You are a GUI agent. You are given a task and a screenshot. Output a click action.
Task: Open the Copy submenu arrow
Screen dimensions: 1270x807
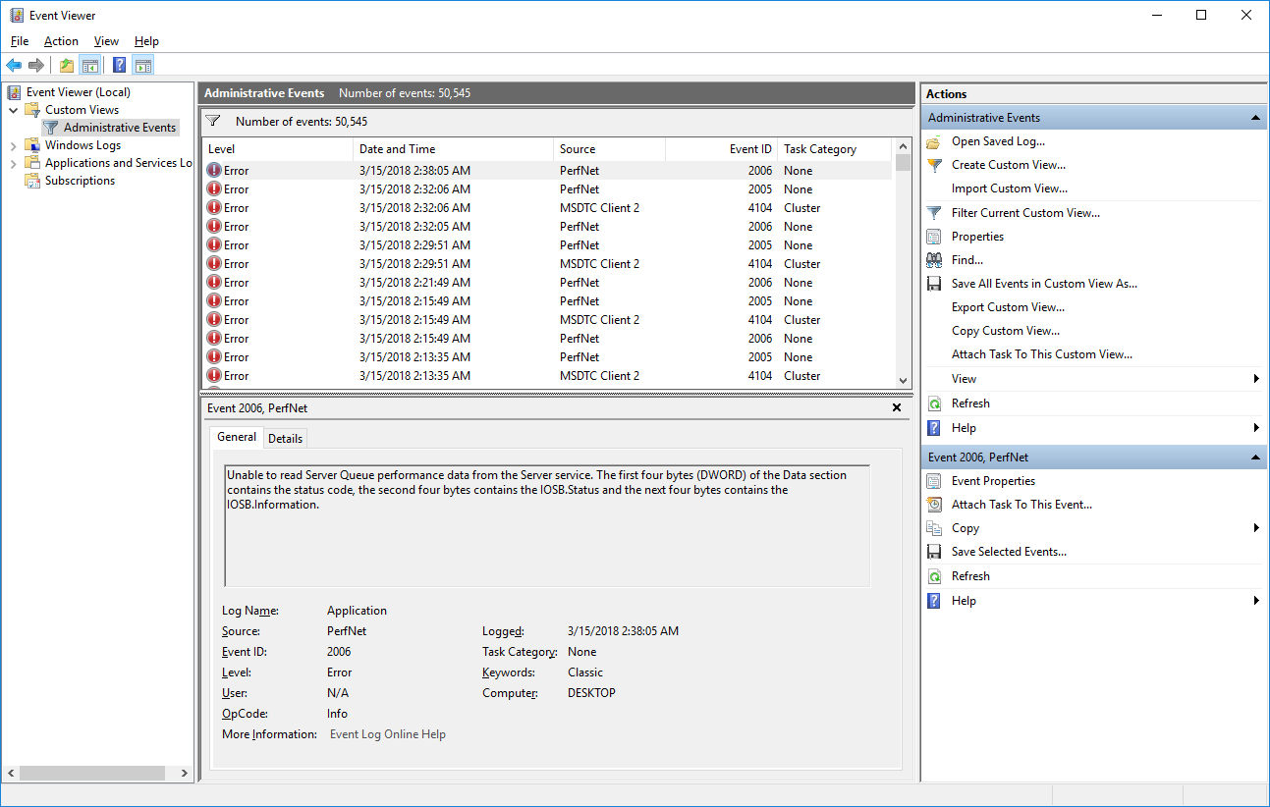[x=1256, y=528]
